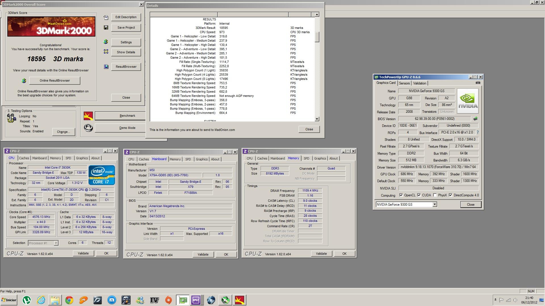Viewport: 545px width, 306px height.
Task: Click the Change... testing options button
Action: click(63, 132)
